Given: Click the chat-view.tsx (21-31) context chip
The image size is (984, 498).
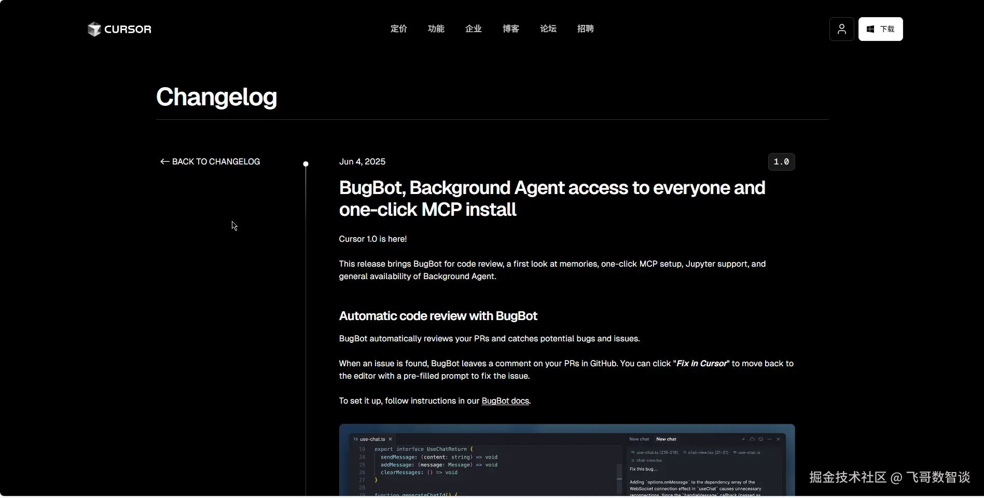Looking at the screenshot, I should point(706,453).
